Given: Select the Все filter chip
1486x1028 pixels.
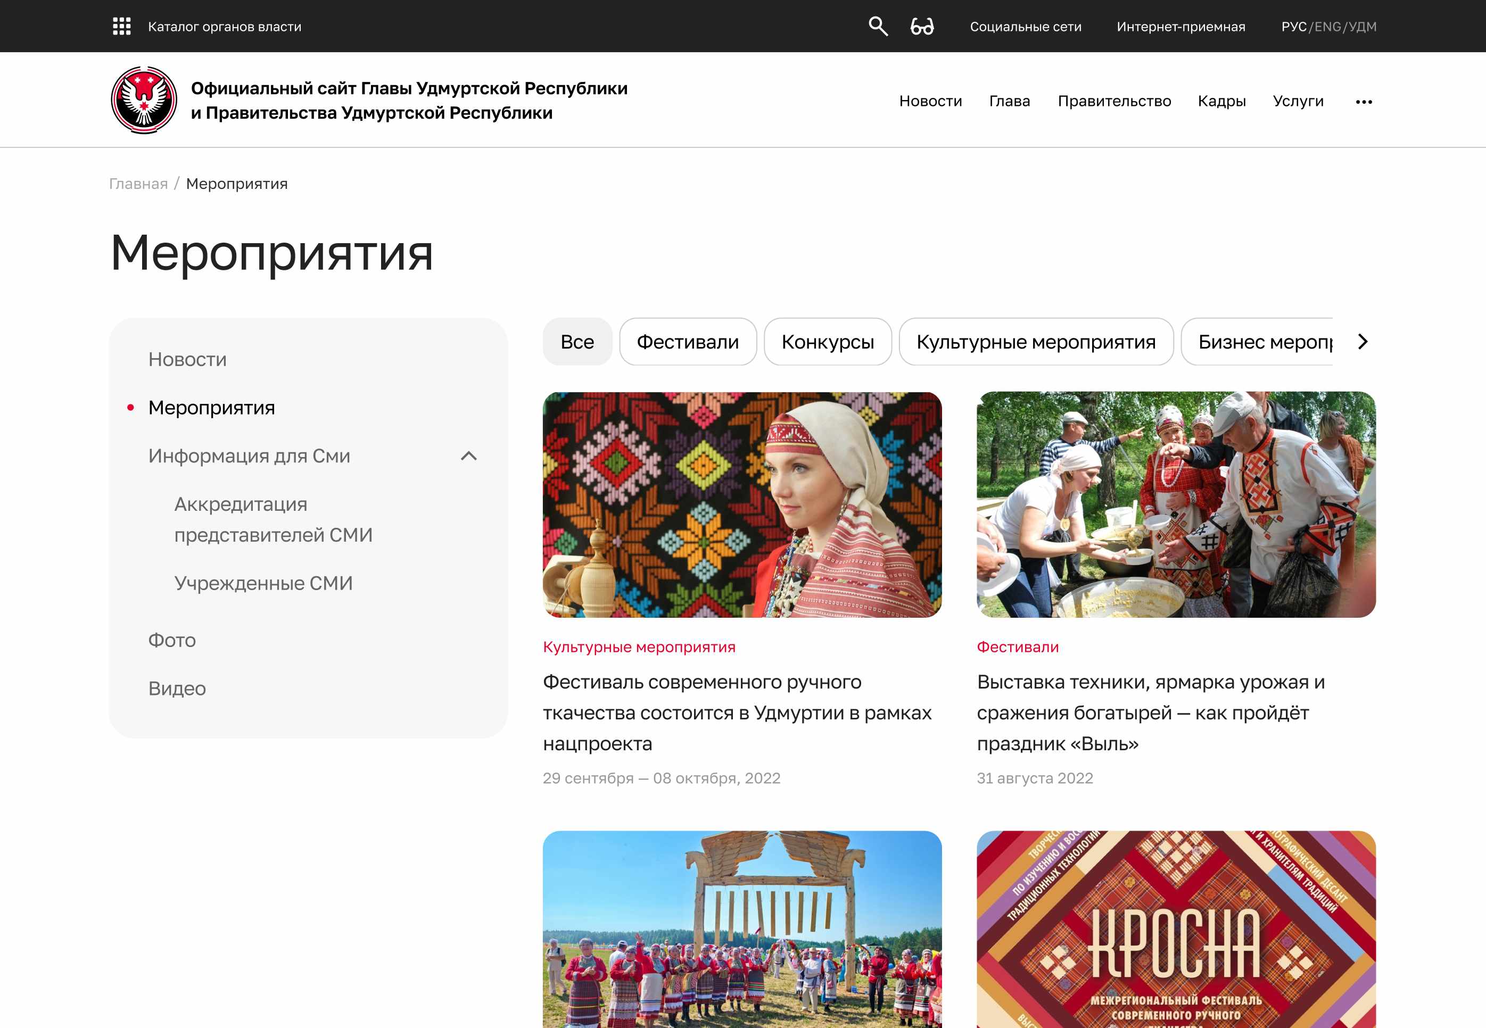Looking at the screenshot, I should pos(576,342).
